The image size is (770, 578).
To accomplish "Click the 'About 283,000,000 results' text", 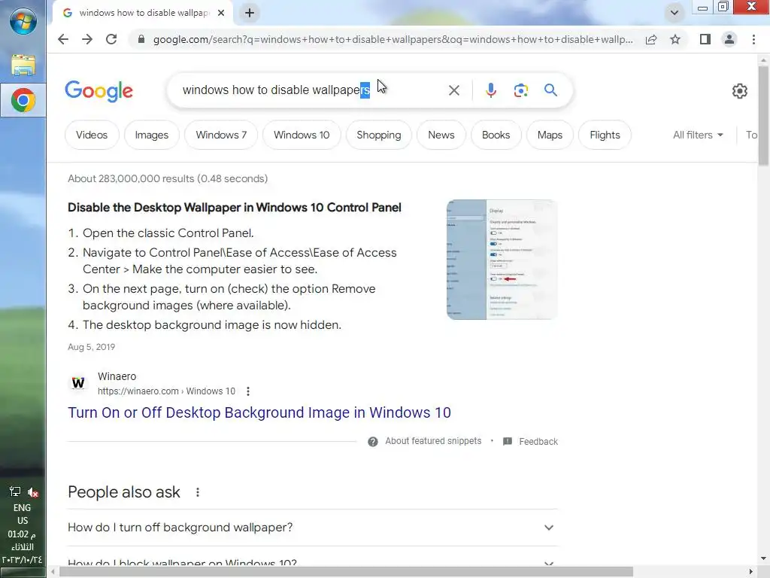I will (168, 179).
